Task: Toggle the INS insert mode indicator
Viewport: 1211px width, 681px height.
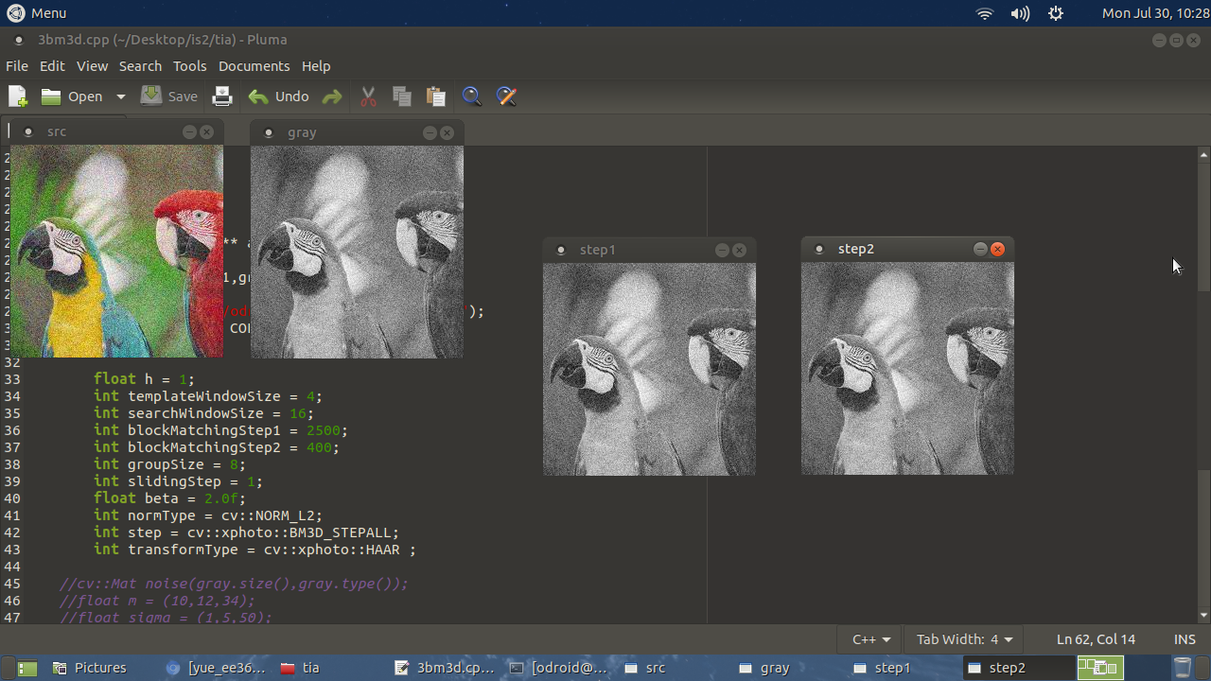Action: point(1185,639)
